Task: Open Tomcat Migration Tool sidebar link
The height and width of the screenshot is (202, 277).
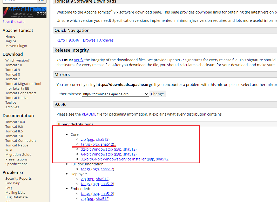Action: click(x=23, y=84)
